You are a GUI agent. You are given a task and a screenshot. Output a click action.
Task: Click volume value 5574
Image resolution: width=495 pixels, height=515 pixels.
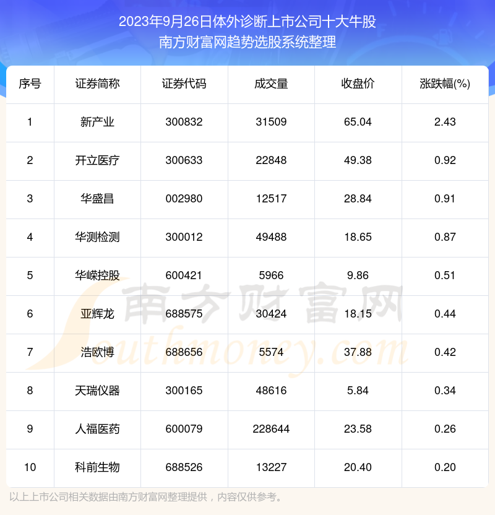pos(271,352)
